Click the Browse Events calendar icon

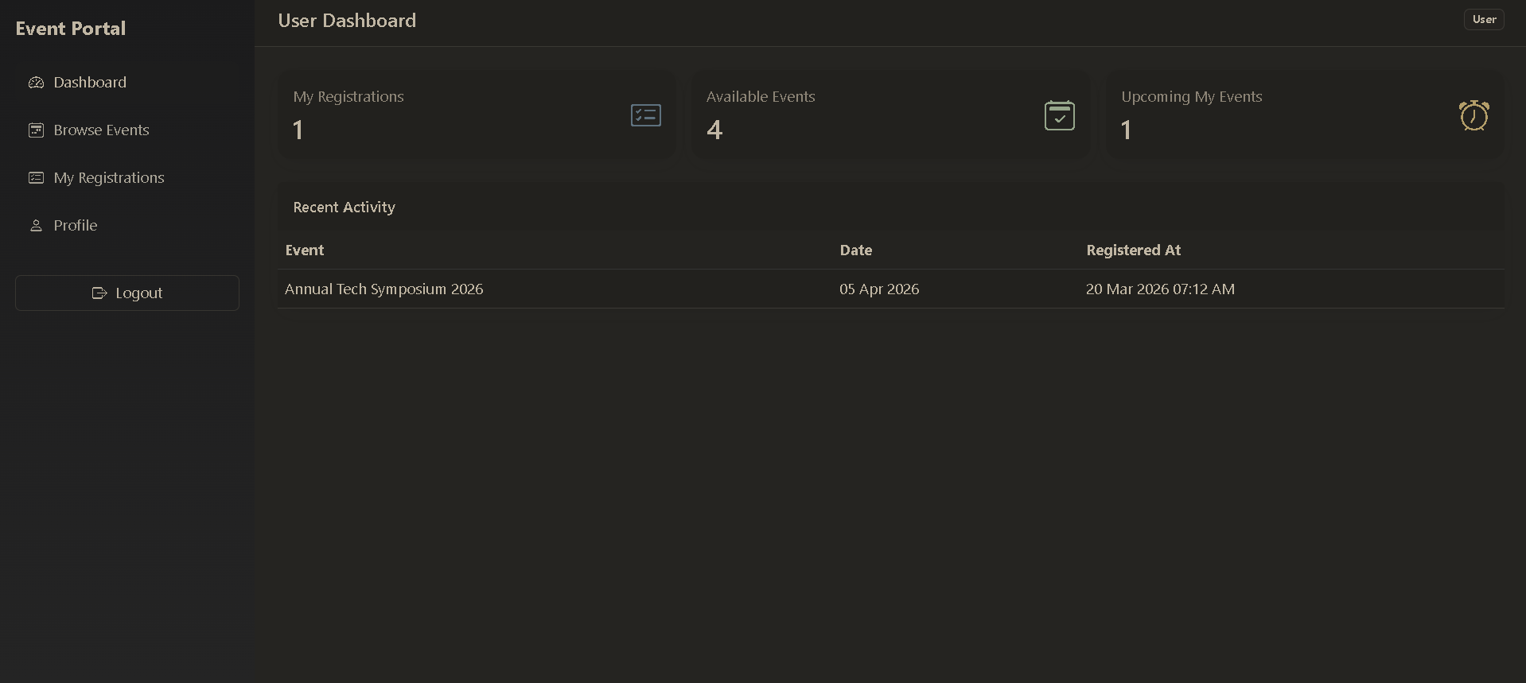[36, 130]
